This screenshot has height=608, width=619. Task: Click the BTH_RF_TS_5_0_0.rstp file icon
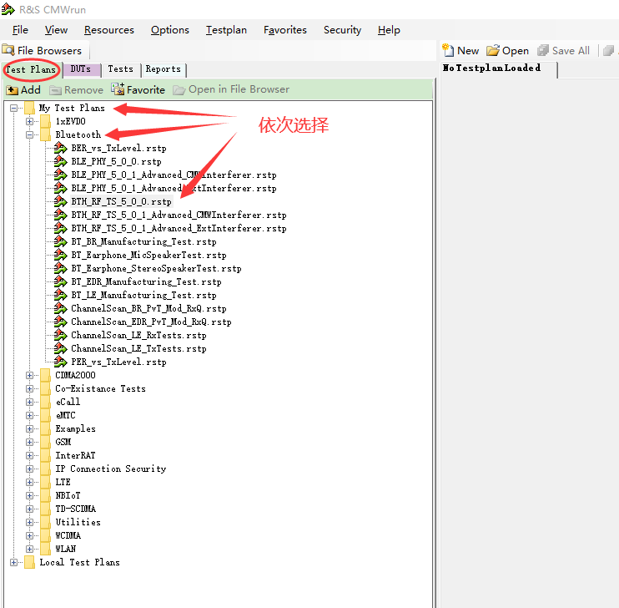point(60,201)
